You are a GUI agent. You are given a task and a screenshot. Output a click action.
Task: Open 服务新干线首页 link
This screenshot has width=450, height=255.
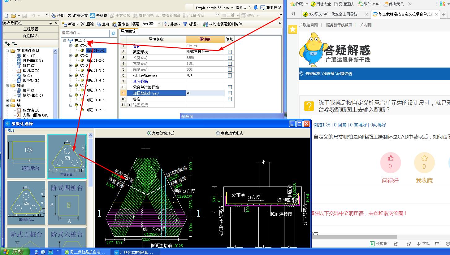[339, 25]
